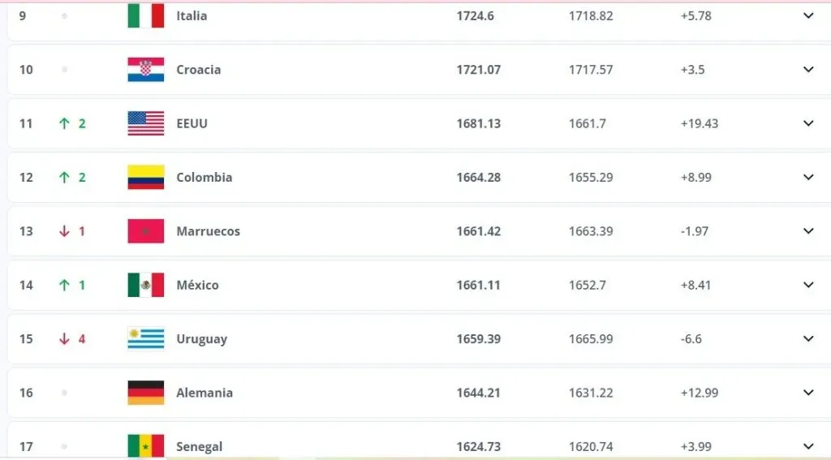Viewport: 831px width, 460px height.
Task: Expand the Marruecos row chevron
Action: 808,231
